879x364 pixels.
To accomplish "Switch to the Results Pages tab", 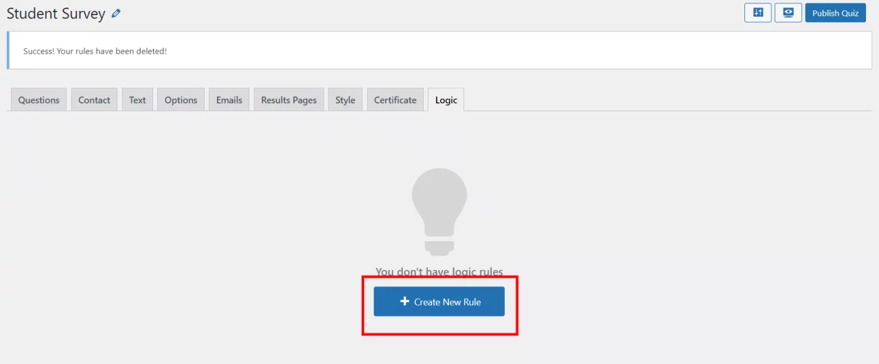I will point(289,100).
